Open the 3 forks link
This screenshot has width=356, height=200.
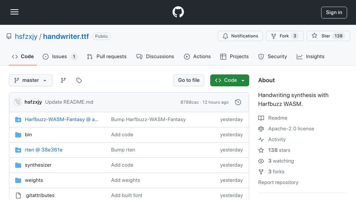pyautogui.click(x=271, y=171)
